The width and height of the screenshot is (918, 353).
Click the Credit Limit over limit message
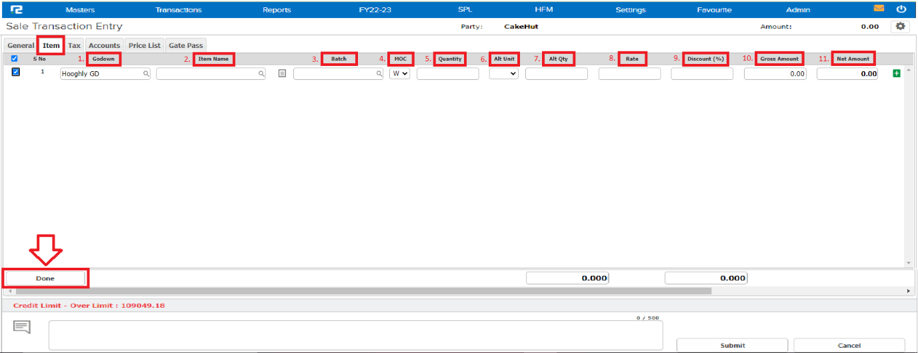[89, 306]
